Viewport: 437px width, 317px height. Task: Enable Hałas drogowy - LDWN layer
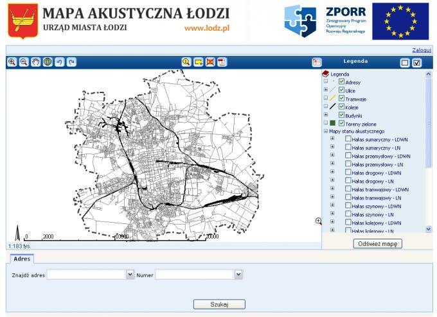click(x=348, y=173)
